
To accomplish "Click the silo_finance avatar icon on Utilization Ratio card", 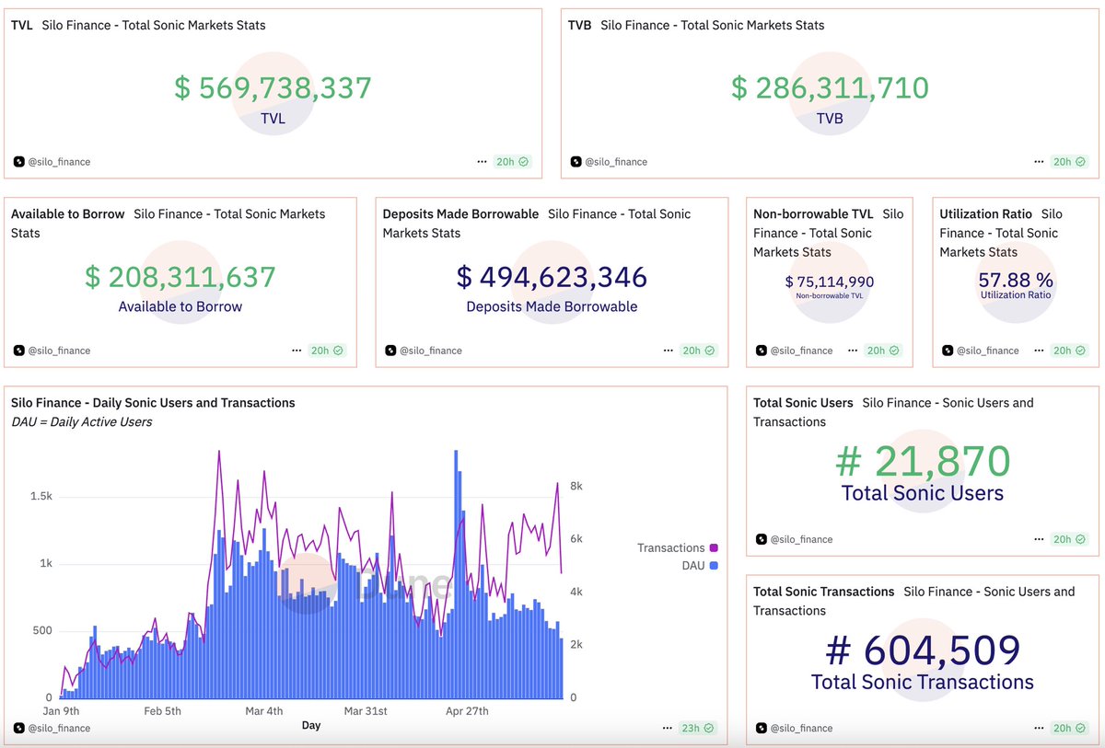I will point(948,350).
